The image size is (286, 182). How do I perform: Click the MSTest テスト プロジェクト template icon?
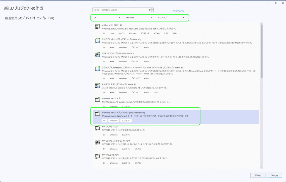point(97,27)
